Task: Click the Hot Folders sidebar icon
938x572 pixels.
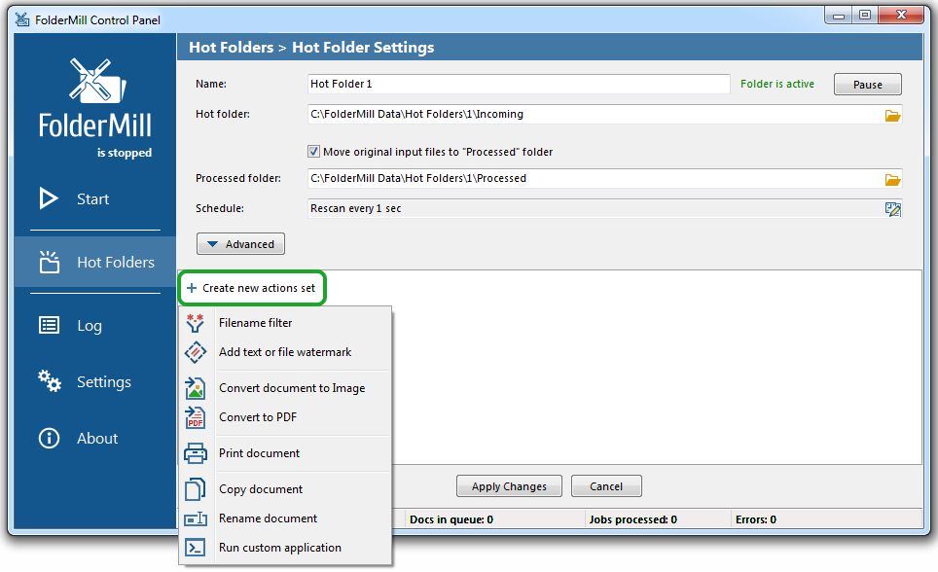Action: pyautogui.click(x=49, y=262)
